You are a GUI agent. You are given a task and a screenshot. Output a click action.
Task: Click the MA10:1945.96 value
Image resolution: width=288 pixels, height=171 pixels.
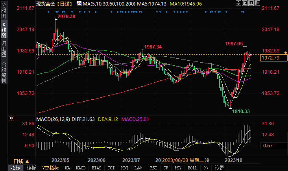tap(186, 4)
